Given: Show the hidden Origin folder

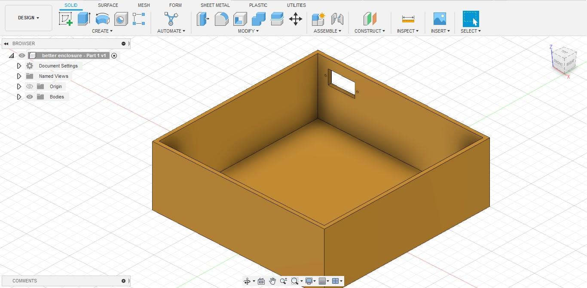Looking at the screenshot, I should pos(30,86).
